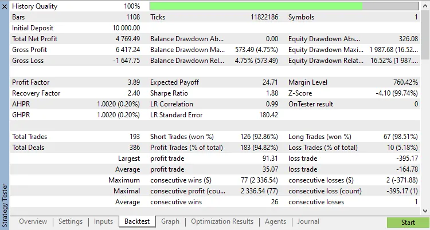Open the Overview tab
Viewport: 430px width, 230px height.
pos(33,221)
